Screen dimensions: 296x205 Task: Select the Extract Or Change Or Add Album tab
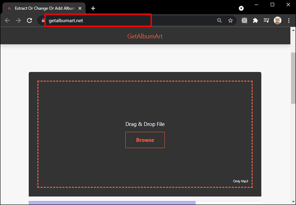tap(44, 8)
